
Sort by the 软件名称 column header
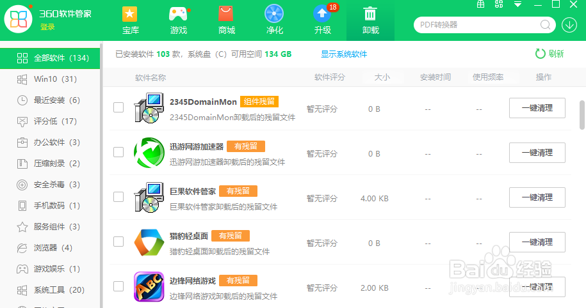coord(151,77)
